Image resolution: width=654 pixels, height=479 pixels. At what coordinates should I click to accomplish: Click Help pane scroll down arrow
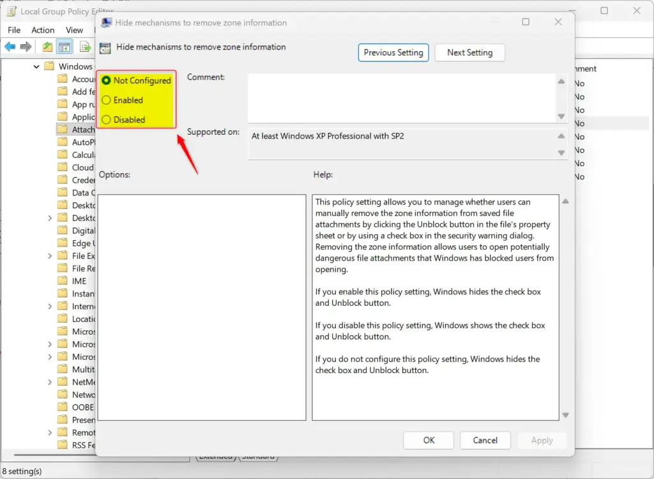[566, 415]
